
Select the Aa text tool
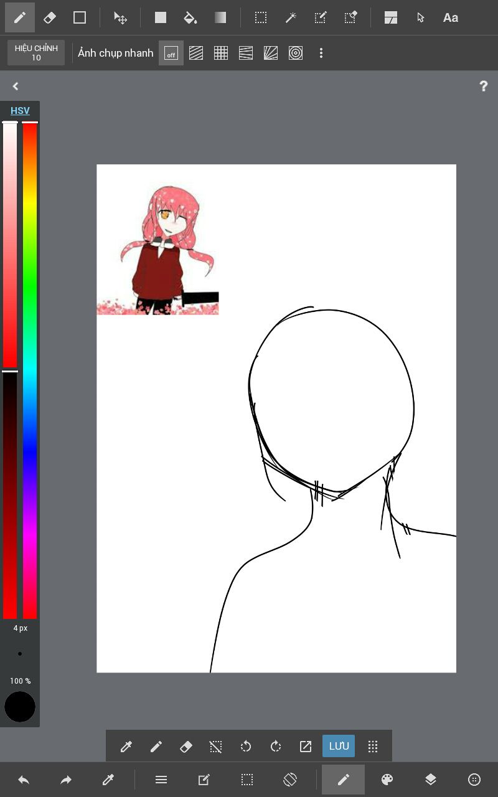(451, 17)
